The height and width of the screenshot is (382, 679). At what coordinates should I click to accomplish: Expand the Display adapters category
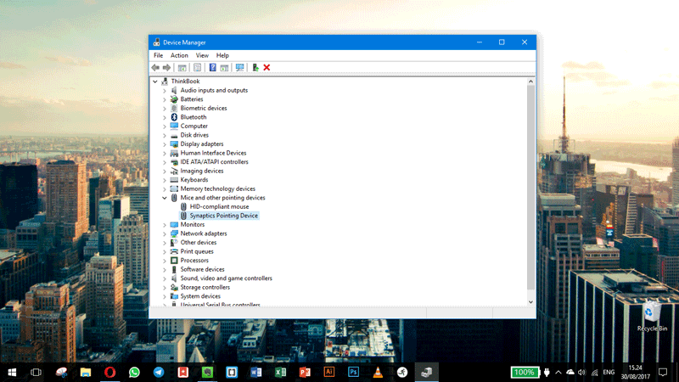[165, 144]
